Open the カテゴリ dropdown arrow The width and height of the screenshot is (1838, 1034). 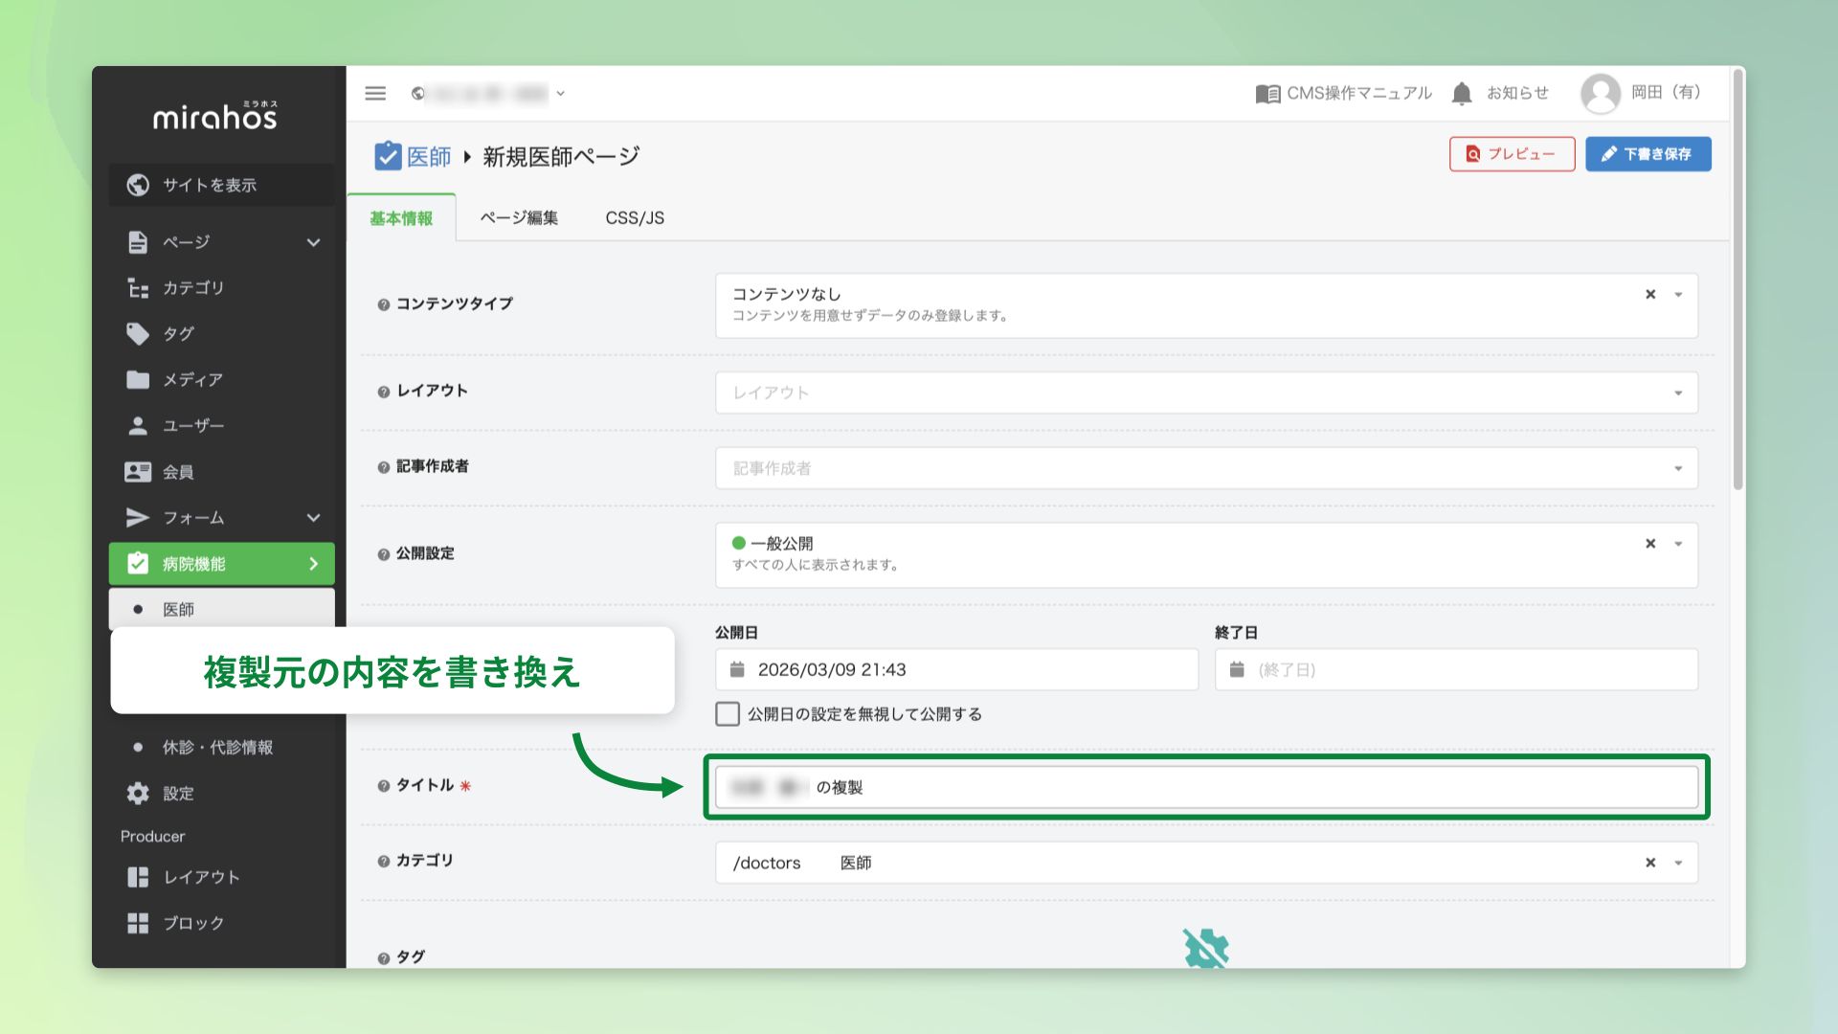(x=1678, y=863)
